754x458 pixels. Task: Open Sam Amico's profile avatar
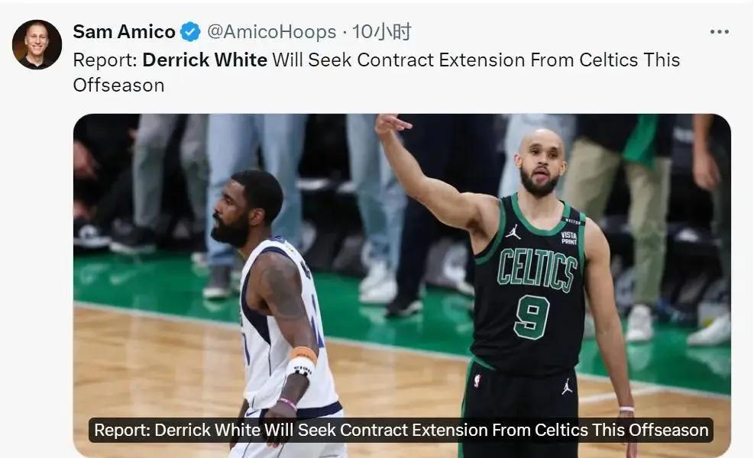37,45
